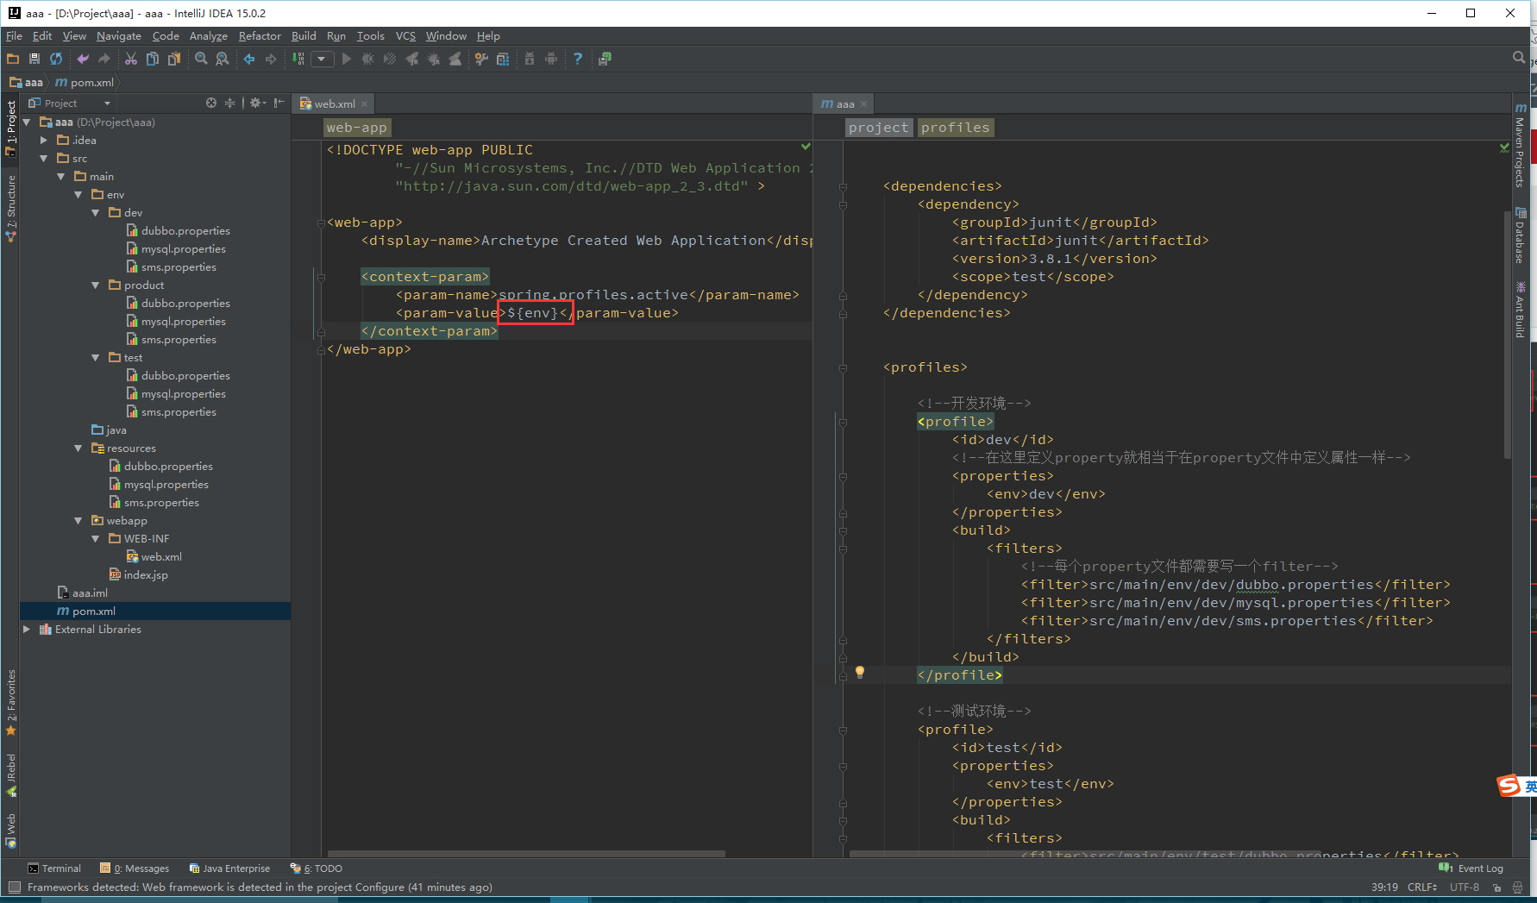
Task: Open the Messages tool window
Action: pyautogui.click(x=135, y=869)
